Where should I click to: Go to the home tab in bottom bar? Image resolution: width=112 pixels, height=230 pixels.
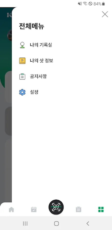tap(11, 210)
